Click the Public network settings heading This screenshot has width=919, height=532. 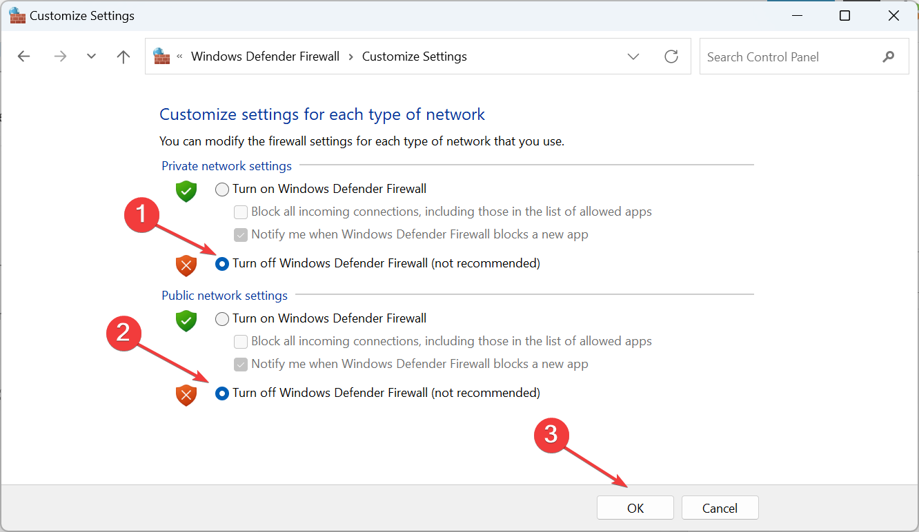click(224, 296)
